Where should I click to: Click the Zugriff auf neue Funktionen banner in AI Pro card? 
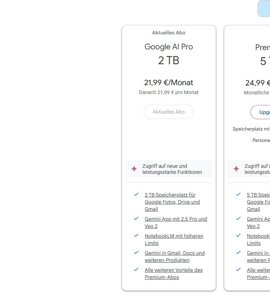[x=169, y=169]
